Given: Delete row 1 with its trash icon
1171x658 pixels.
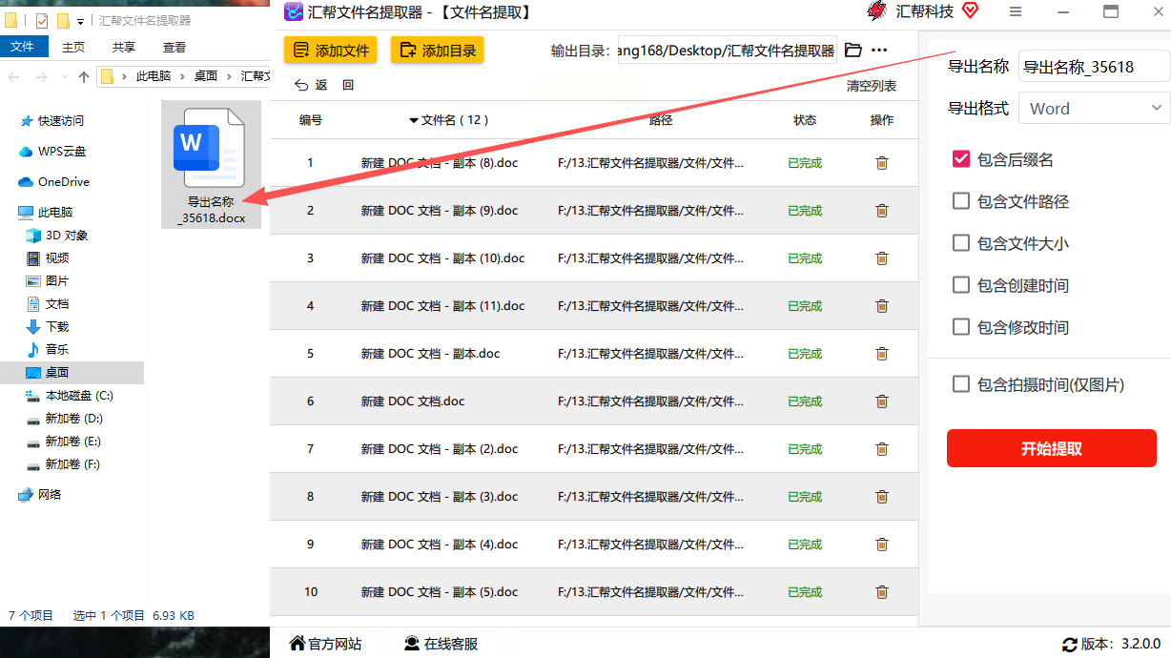Looking at the screenshot, I should click(x=882, y=163).
